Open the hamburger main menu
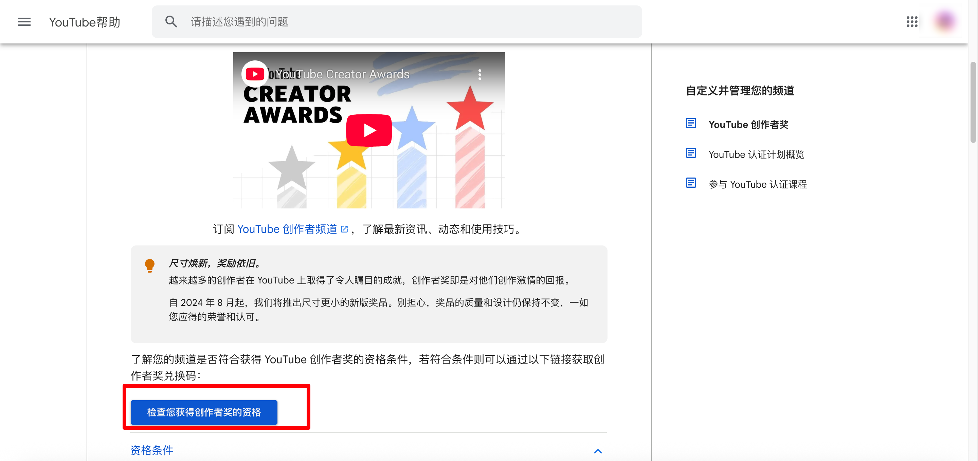Image resolution: width=978 pixels, height=461 pixels. (x=24, y=22)
